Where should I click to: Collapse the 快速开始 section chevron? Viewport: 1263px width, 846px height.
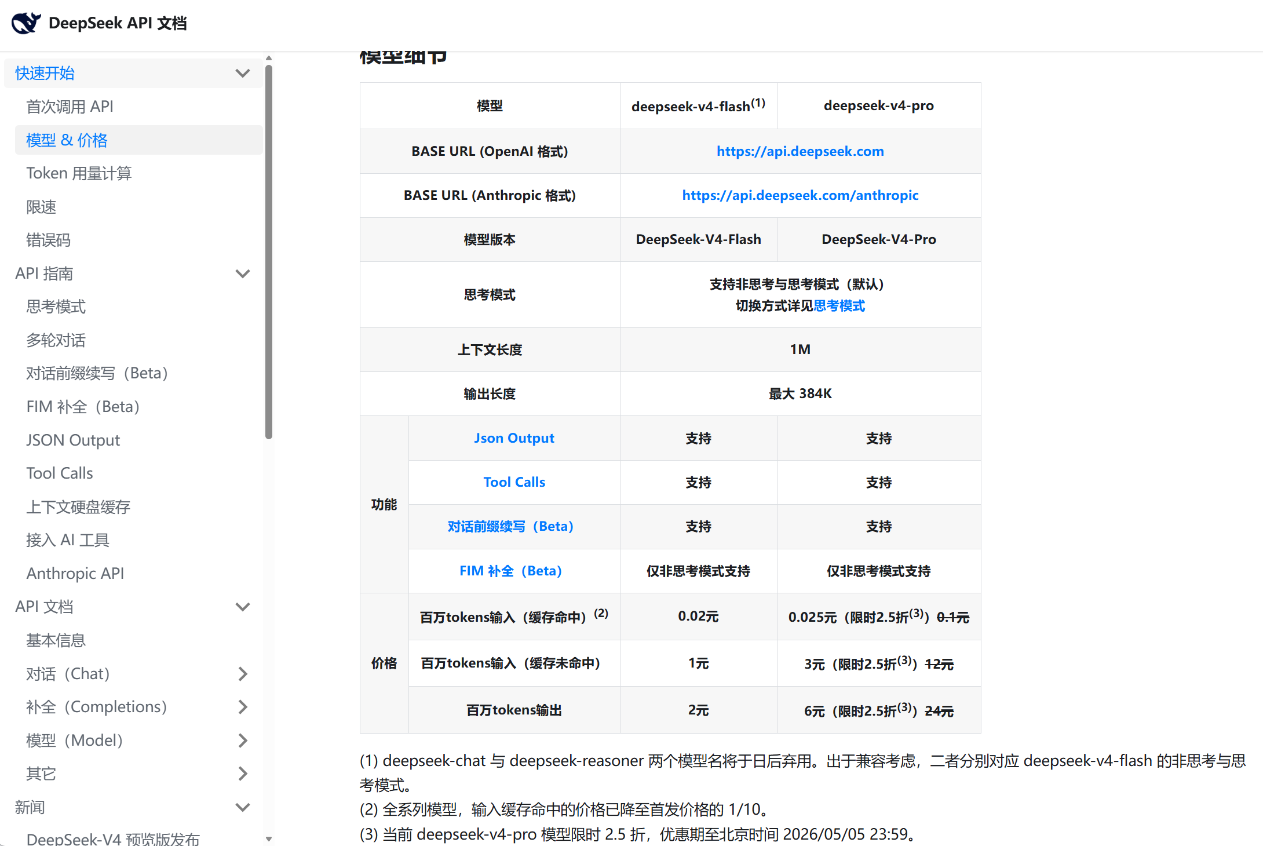(x=243, y=74)
